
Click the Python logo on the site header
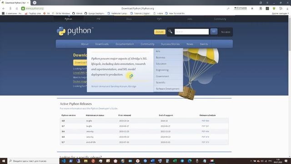click(x=75, y=31)
